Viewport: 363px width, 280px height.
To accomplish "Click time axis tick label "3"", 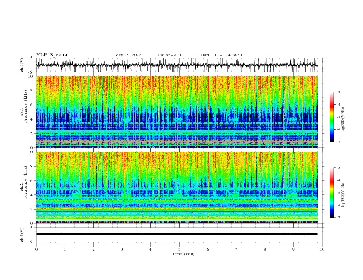I will click(122, 249).
